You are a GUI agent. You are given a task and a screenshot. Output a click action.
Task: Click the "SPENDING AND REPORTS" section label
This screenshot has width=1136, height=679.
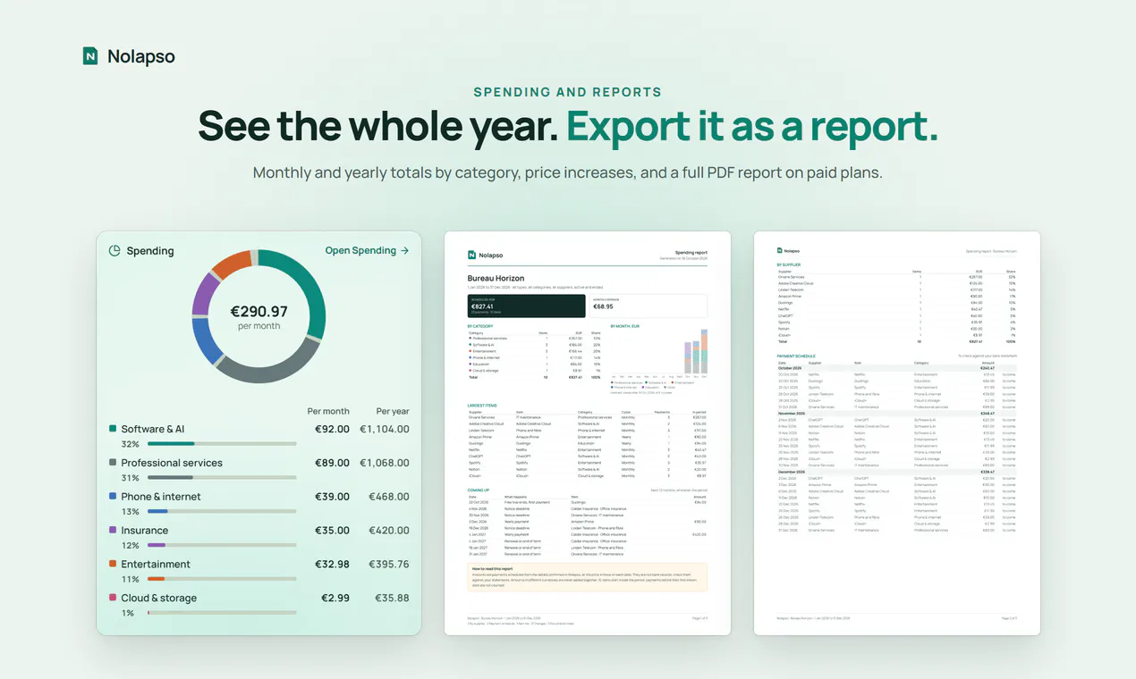(x=568, y=92)
